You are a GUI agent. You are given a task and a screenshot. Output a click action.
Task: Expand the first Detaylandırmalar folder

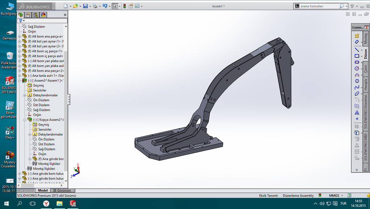point(25,95)
